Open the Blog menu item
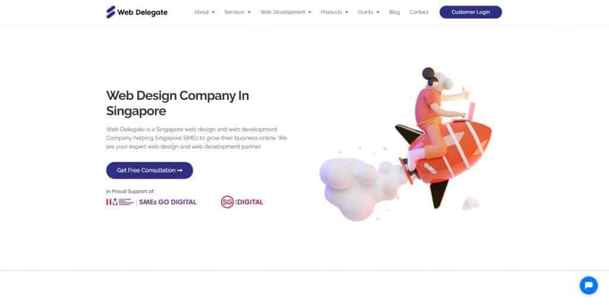The width and height of the screenshot is (609, 305). (x=394, y=12)
